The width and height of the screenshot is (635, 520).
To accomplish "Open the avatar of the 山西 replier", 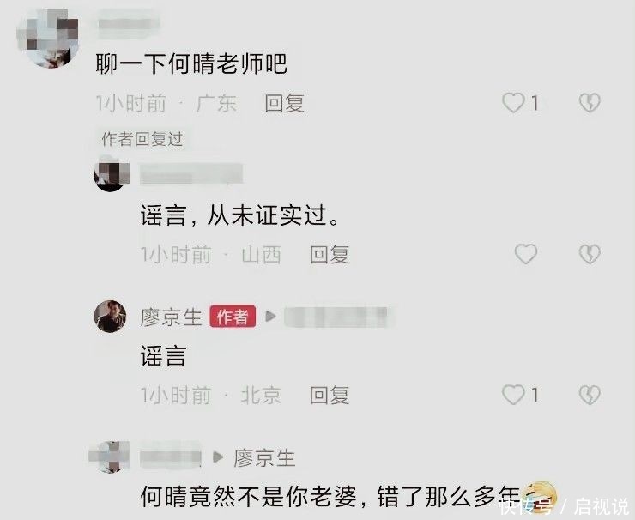I will point(111,174).
